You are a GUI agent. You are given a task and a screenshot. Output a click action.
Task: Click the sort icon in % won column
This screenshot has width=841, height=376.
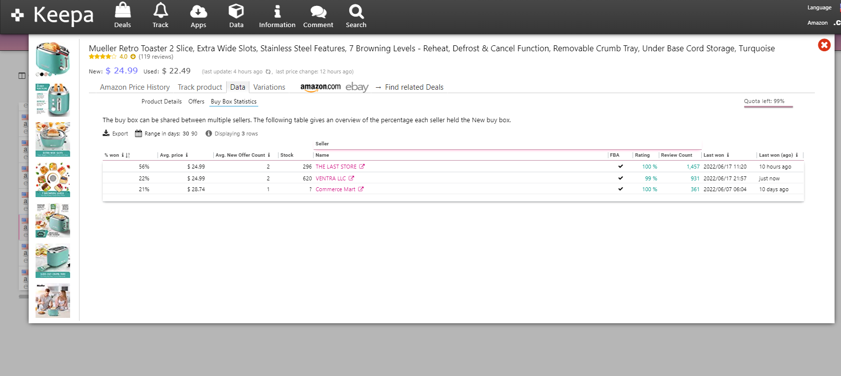click(x=128, y=155)
